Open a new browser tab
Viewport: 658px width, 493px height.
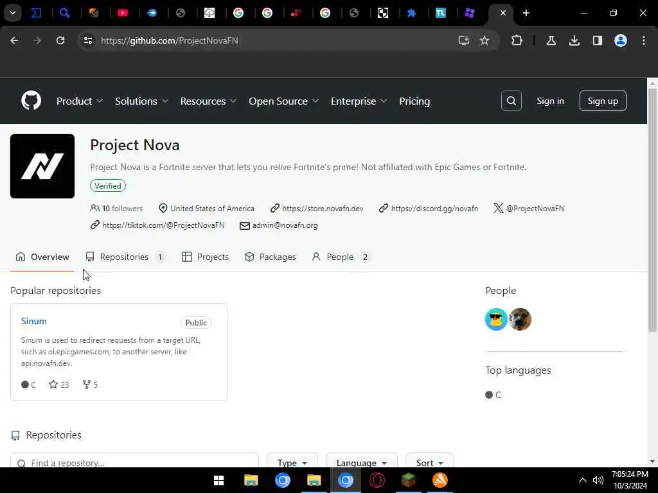[526, 13]
